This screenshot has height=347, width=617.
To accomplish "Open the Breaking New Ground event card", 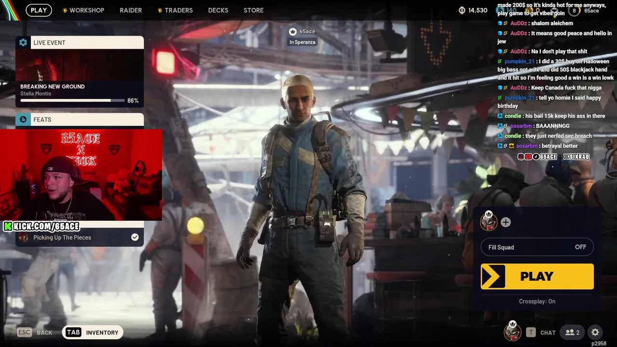I will pyautogui.click(x=80, y=78).
